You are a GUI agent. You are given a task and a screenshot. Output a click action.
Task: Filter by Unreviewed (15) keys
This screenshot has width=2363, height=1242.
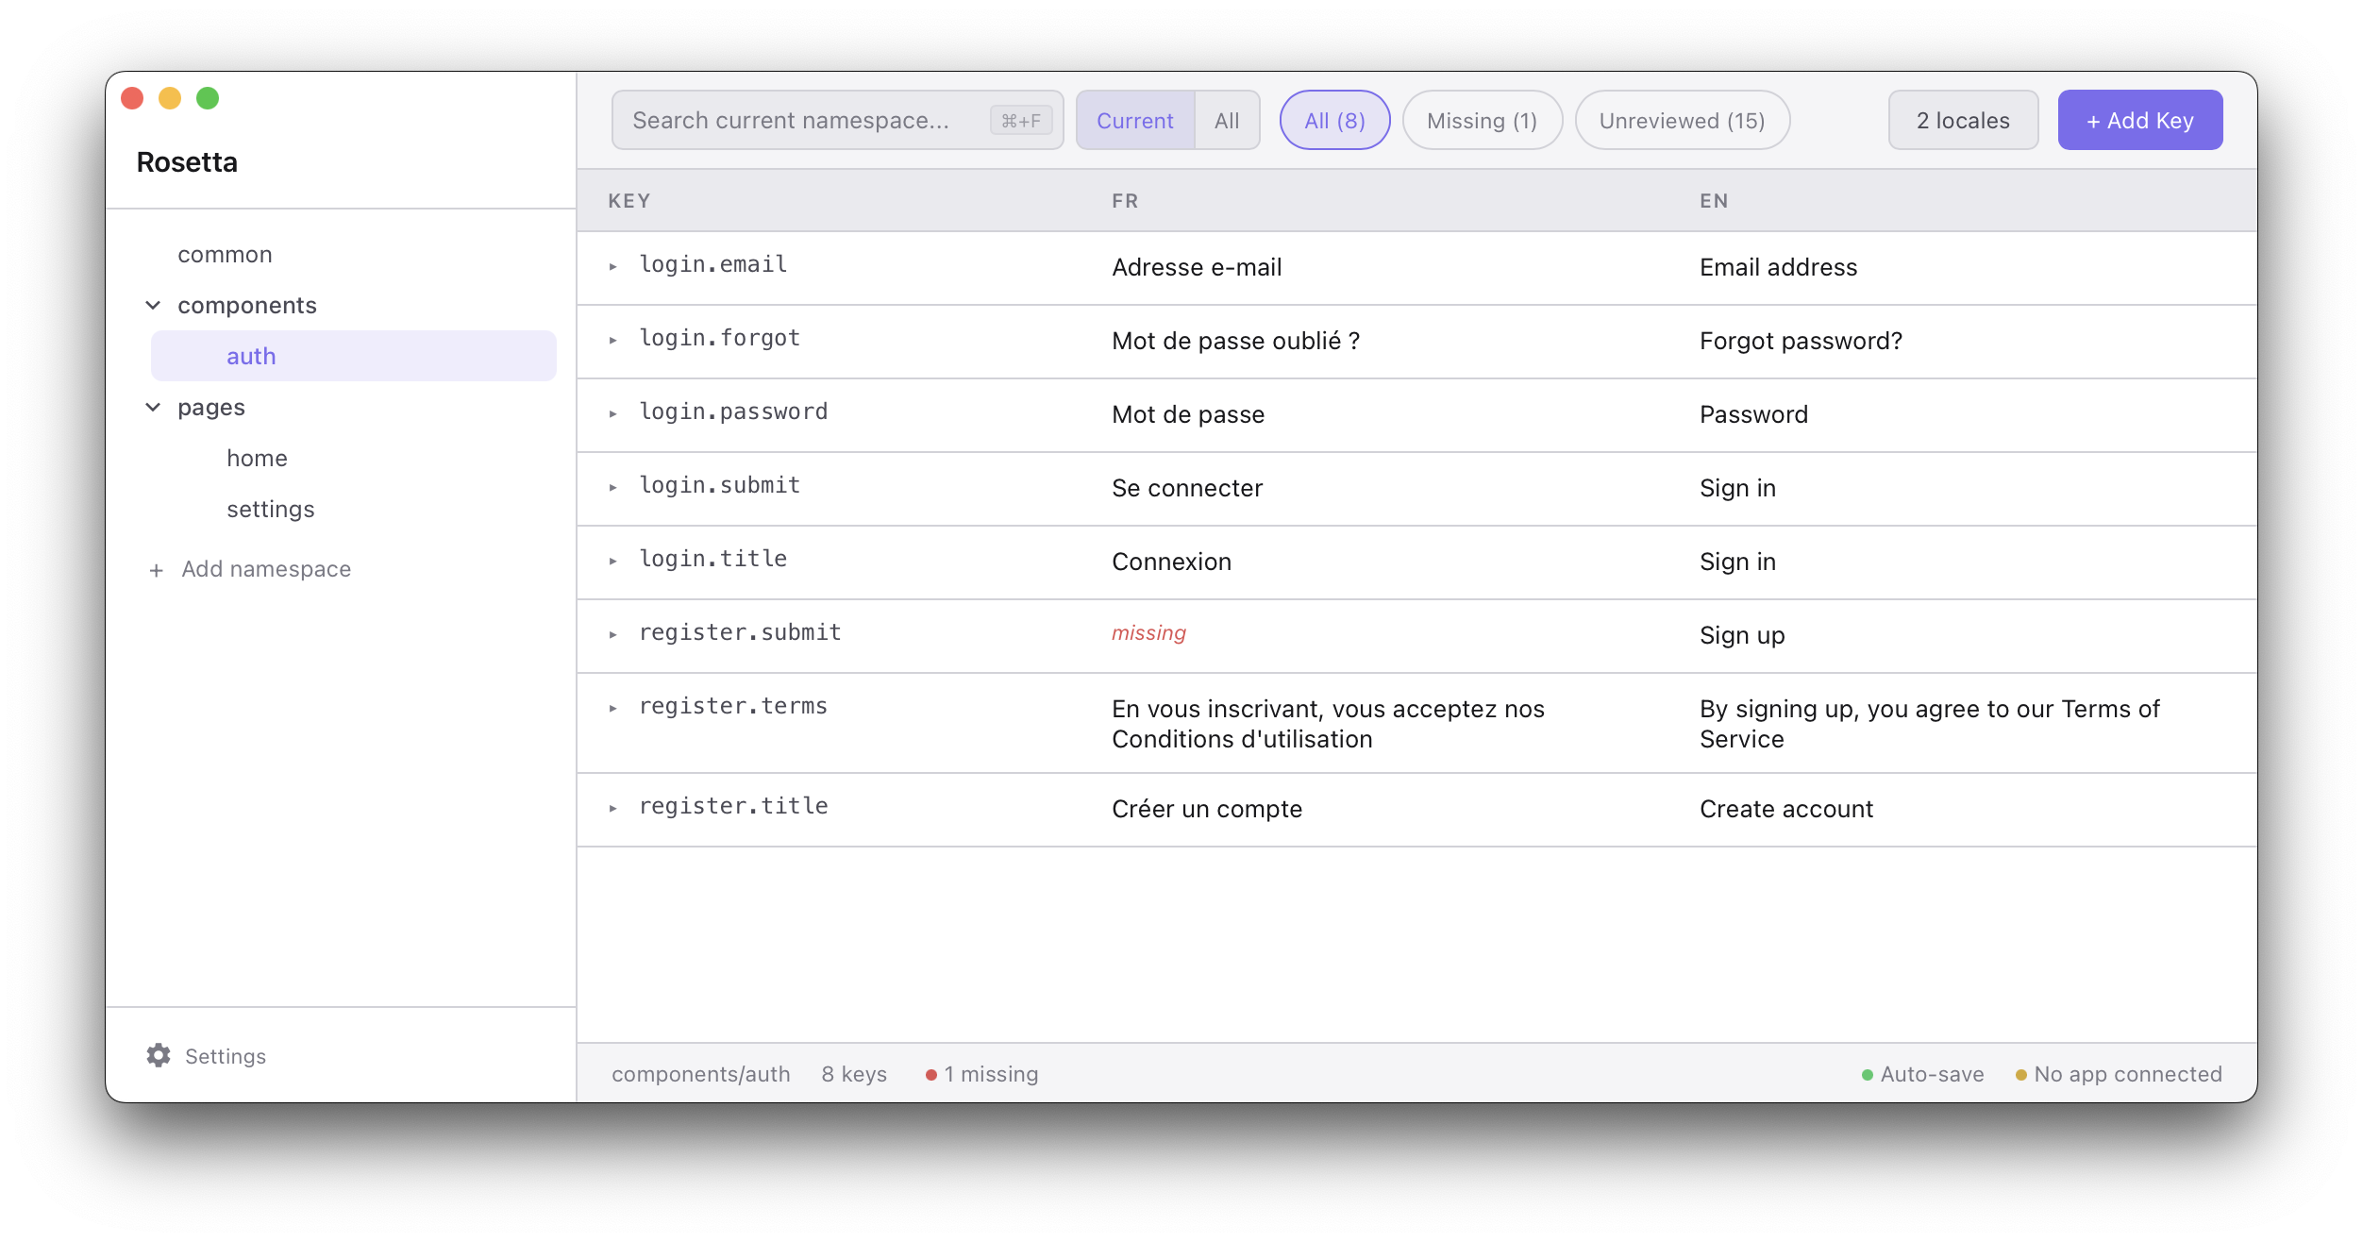click(1681, 121)
